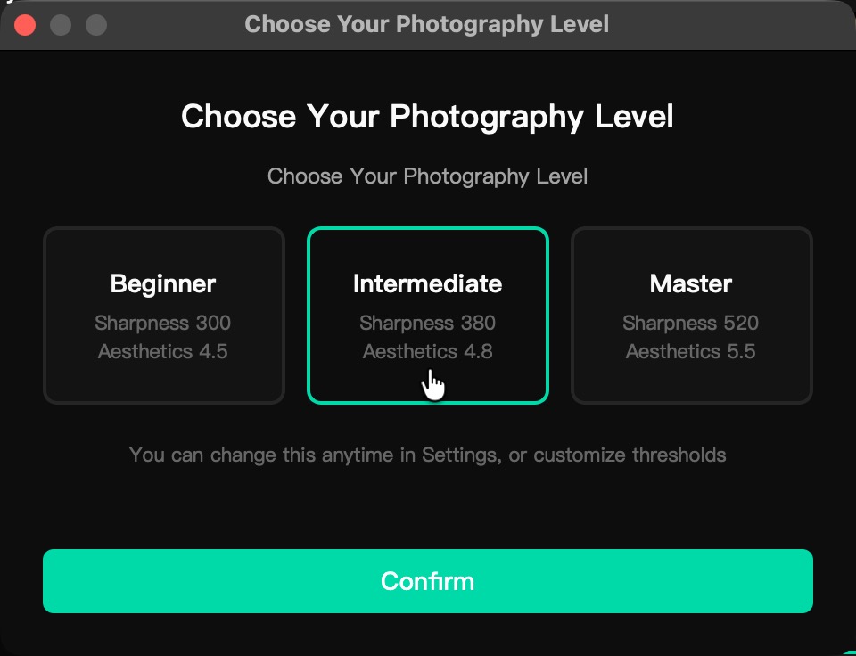Click the Beginner card title text

coord(163,283)
